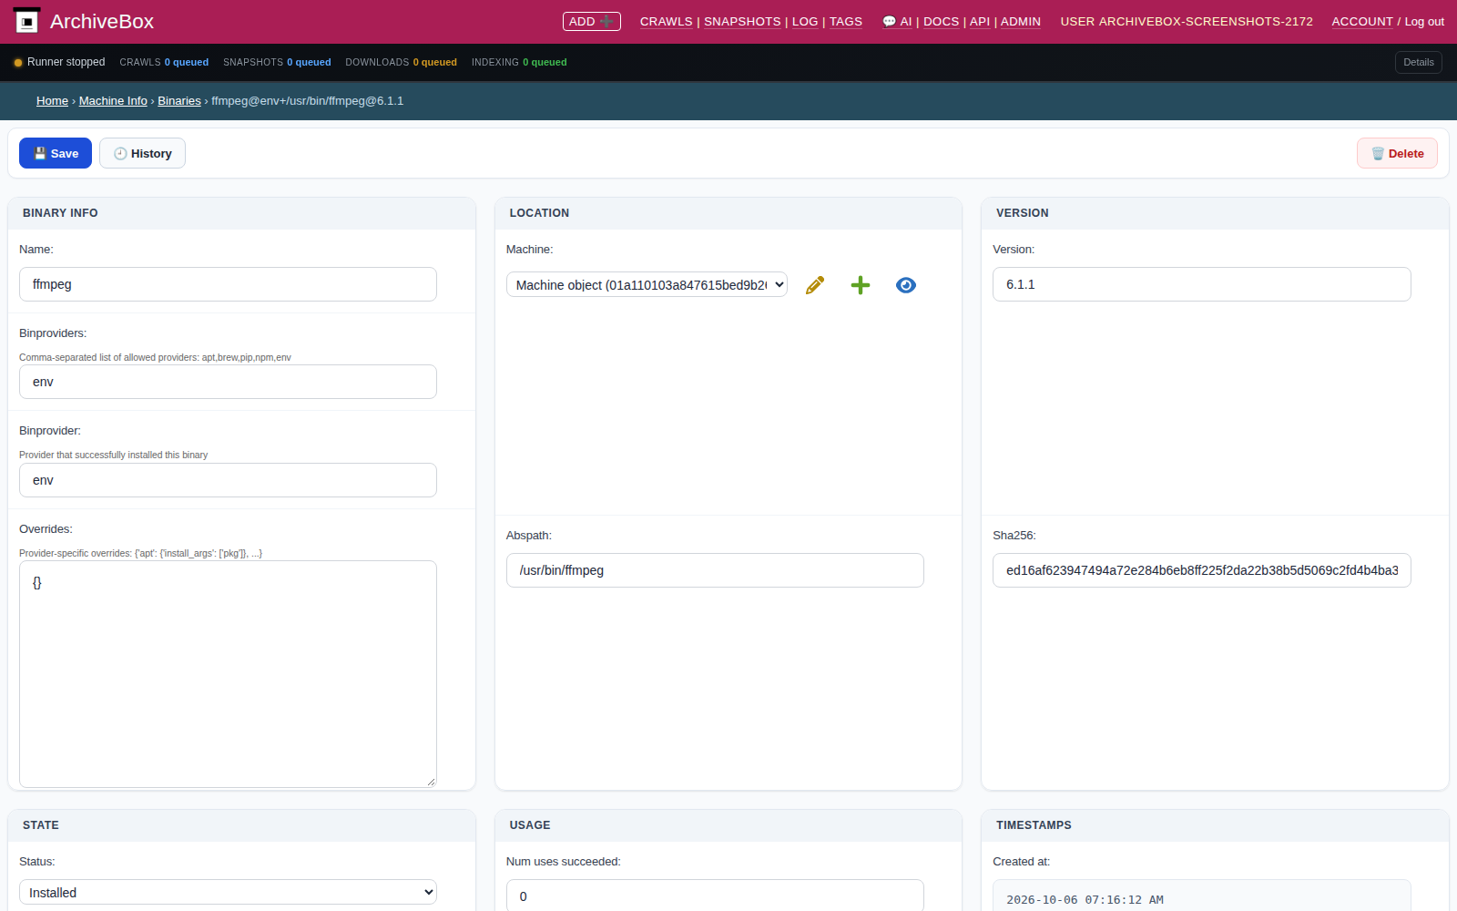Edit selected Machine with pencil icon
The image size is (1457, 911).
[x=815, y=285]
